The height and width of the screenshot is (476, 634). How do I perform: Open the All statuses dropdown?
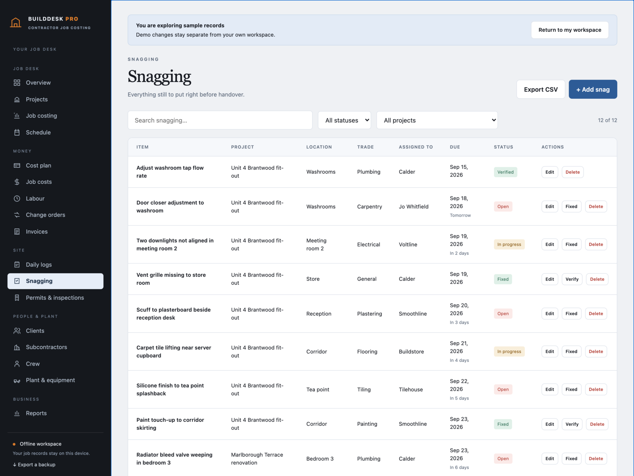coord(344,120)
